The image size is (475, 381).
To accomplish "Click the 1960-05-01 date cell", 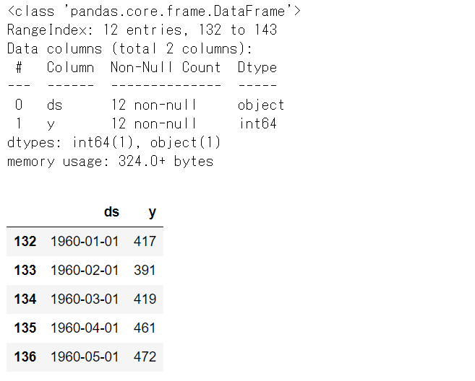I will tap(85, 356).
